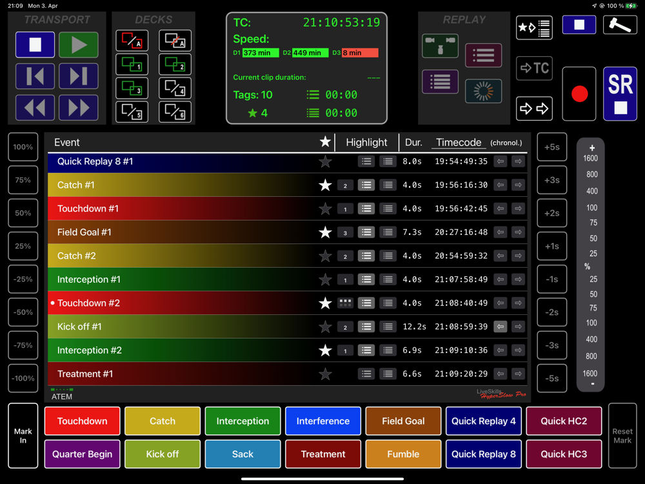Click the double arrow button
Screen dimensions: 645x484
(x=534, y=108)
